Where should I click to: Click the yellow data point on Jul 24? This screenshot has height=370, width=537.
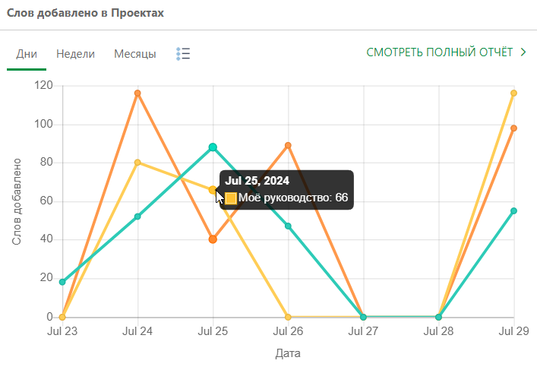[x=137, y=163]
